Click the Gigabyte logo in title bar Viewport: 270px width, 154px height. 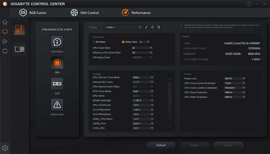[x=5, y=4]
